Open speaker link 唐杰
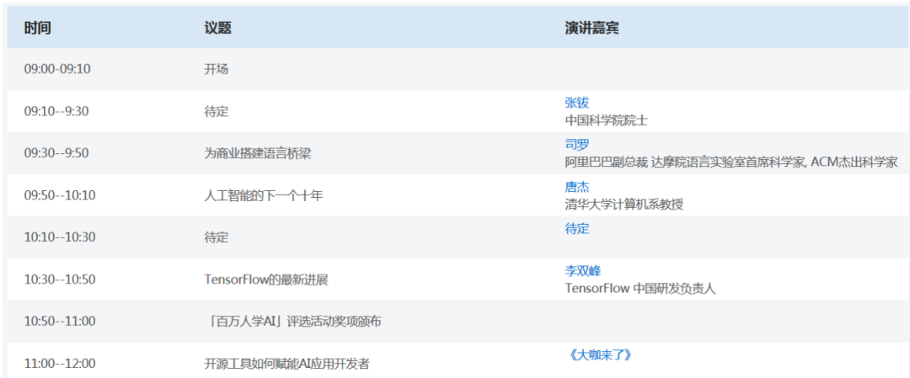The image size is (910, 378). (576, 187)
